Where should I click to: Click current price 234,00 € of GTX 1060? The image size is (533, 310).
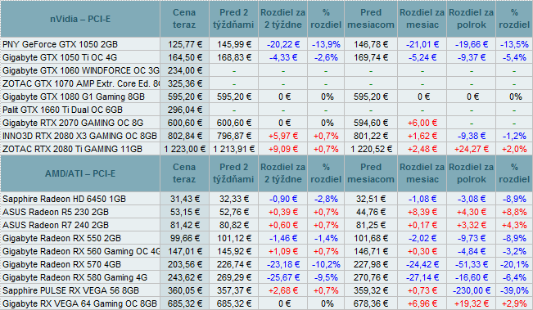point(185,70)
